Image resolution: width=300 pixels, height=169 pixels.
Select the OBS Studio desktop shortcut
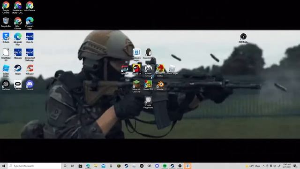click(243, 38)
